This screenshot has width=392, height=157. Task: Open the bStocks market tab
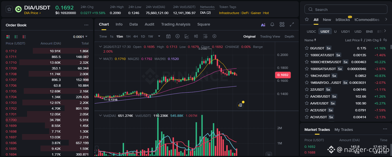click(343, 20)
